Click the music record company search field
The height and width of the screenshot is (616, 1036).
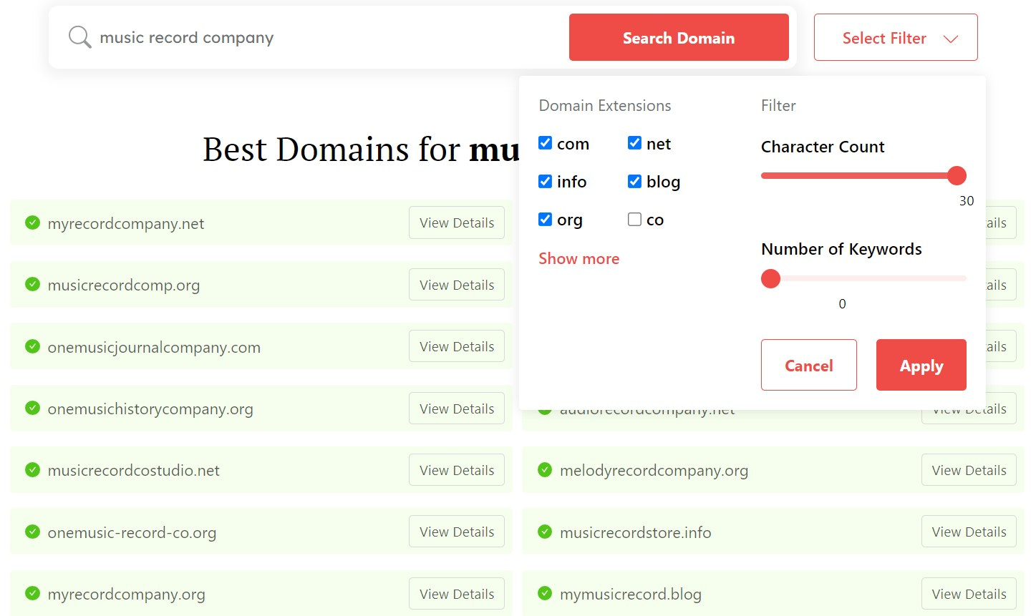[329, 37]
